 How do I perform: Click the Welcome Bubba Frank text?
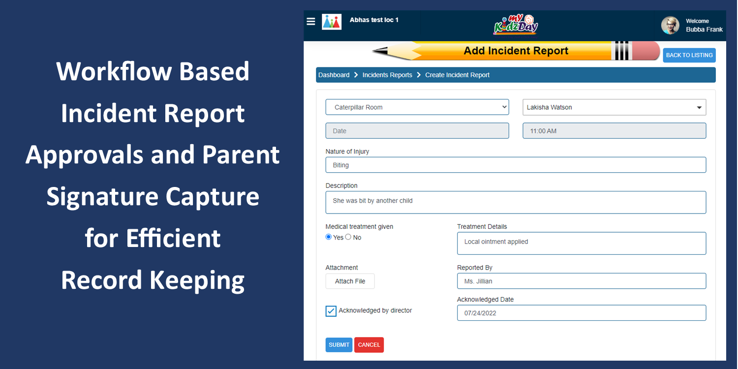pyautogui.click(x=704, y=25)
